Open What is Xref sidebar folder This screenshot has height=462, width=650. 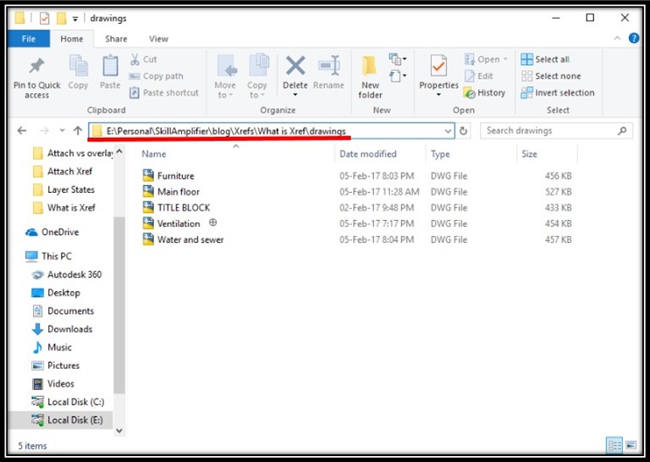click(x=71, y=208)
